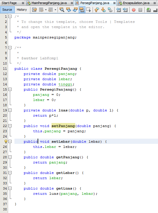
Task: Click line number 38 in the gutter
Action: pyautogui.click(x=5, y=209)
